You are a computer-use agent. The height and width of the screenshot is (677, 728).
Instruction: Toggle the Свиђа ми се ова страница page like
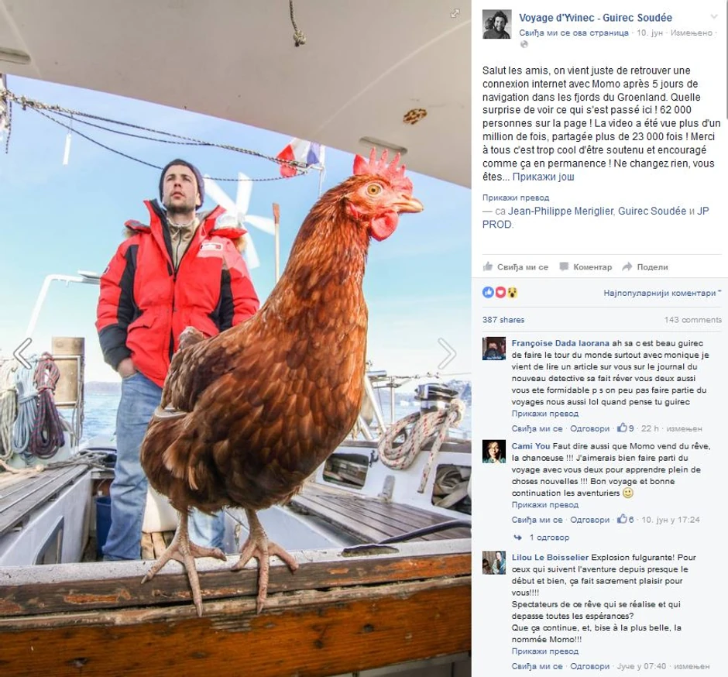point(573,33)
